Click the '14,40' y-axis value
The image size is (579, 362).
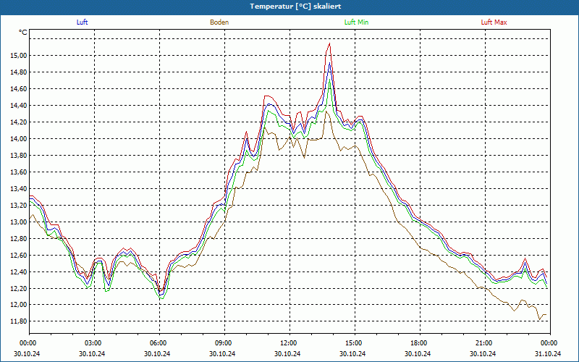20,105
